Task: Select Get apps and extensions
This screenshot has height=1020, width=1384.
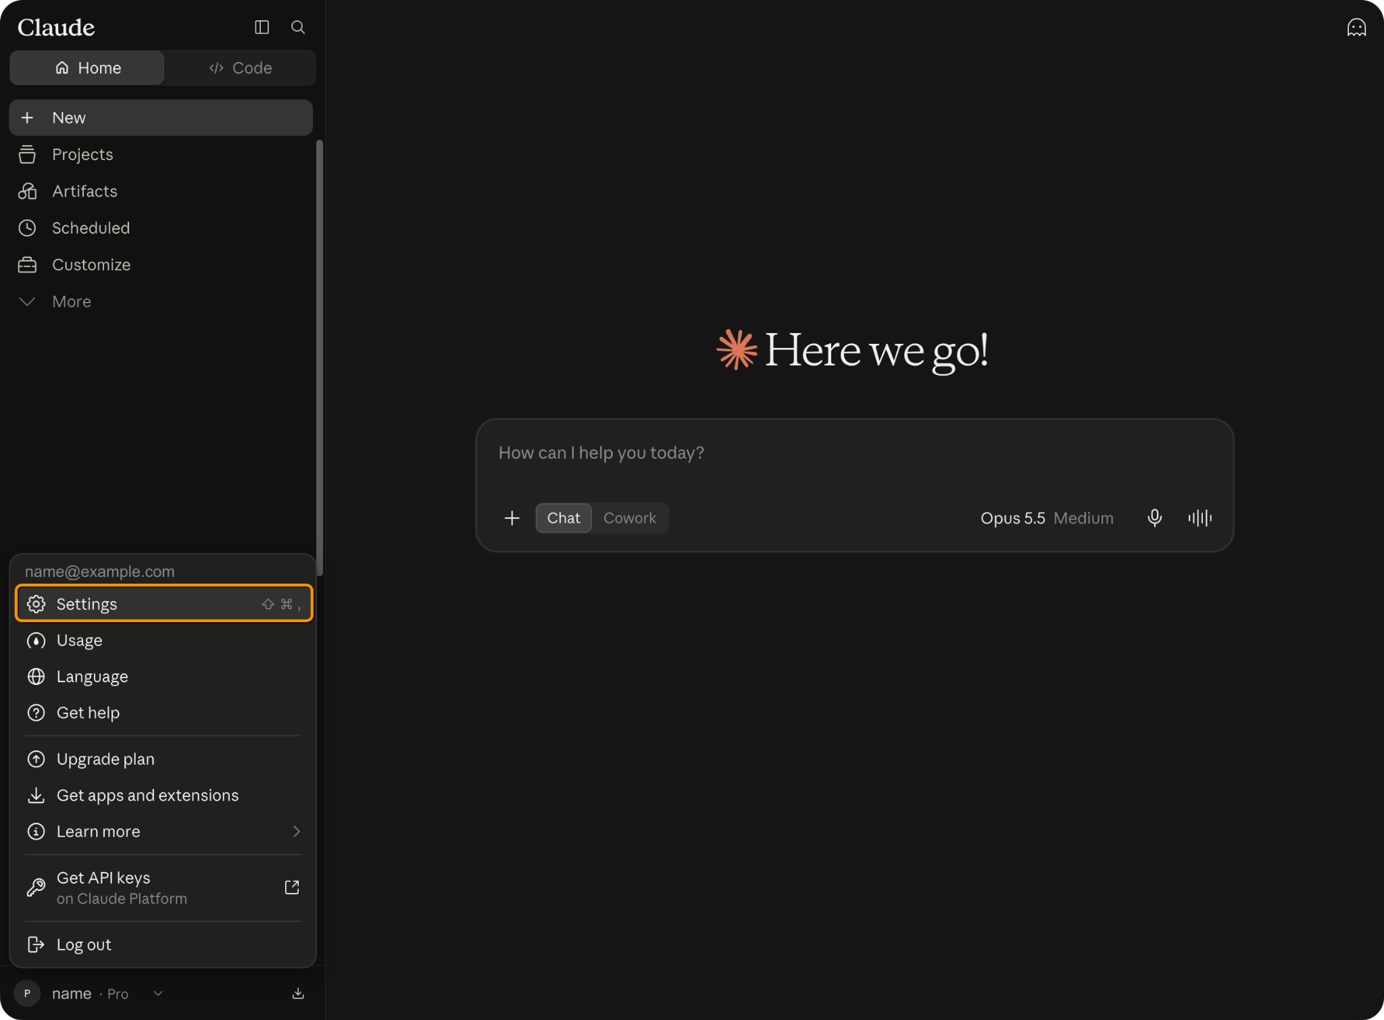Action: point(164,796)
